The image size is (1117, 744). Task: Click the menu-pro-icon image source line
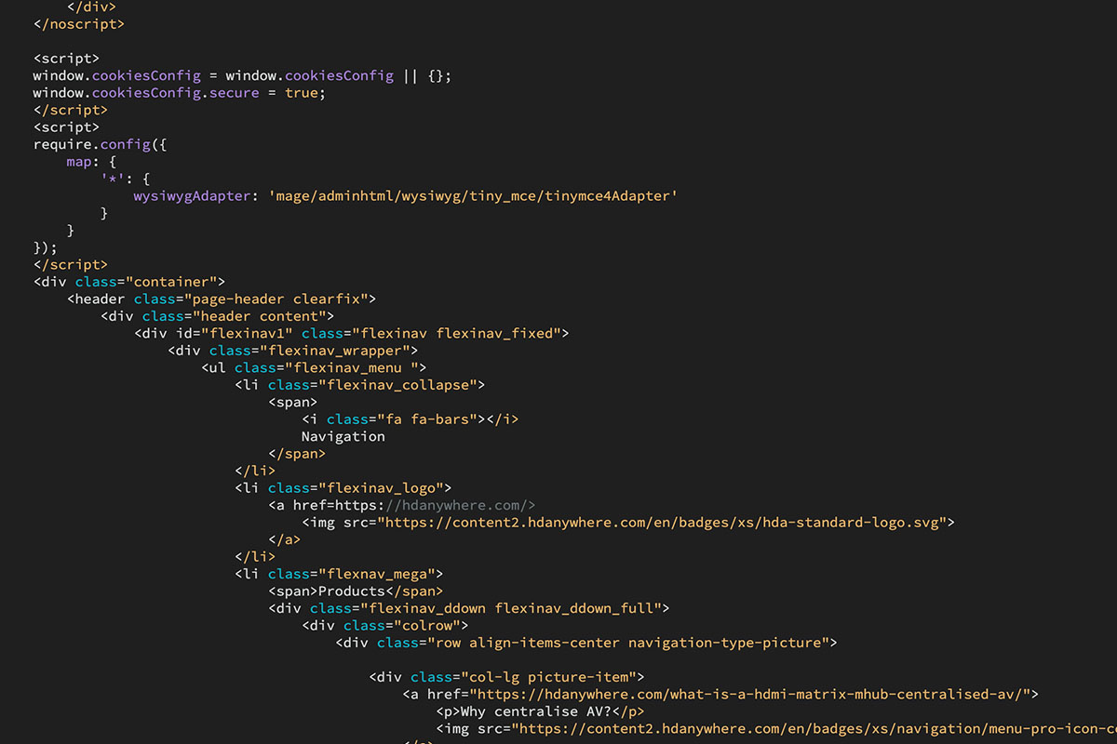[776, 728]
